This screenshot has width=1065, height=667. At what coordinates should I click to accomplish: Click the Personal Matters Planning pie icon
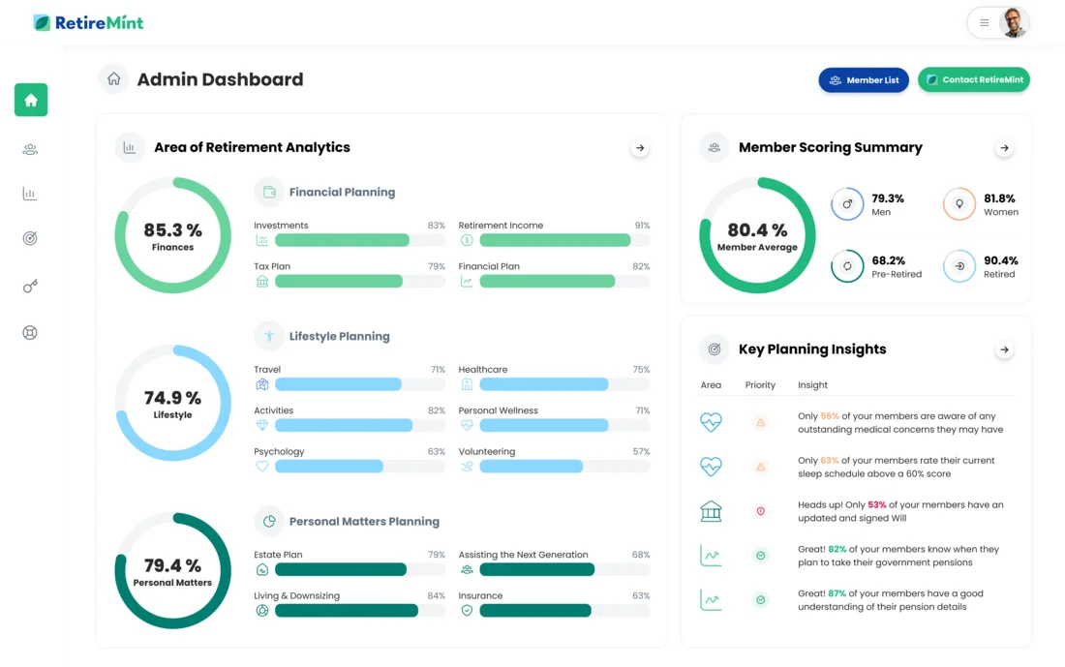[x=269, y=522]
